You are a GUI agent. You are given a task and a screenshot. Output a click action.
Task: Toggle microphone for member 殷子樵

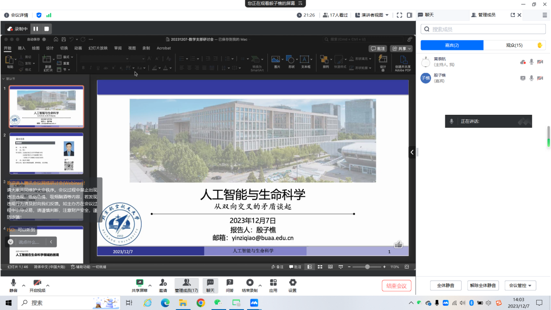[531, 78]
